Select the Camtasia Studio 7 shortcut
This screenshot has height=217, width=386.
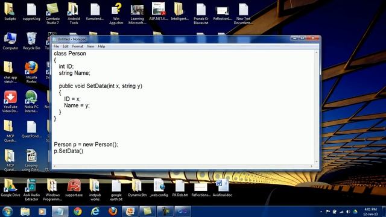point(52,13)
